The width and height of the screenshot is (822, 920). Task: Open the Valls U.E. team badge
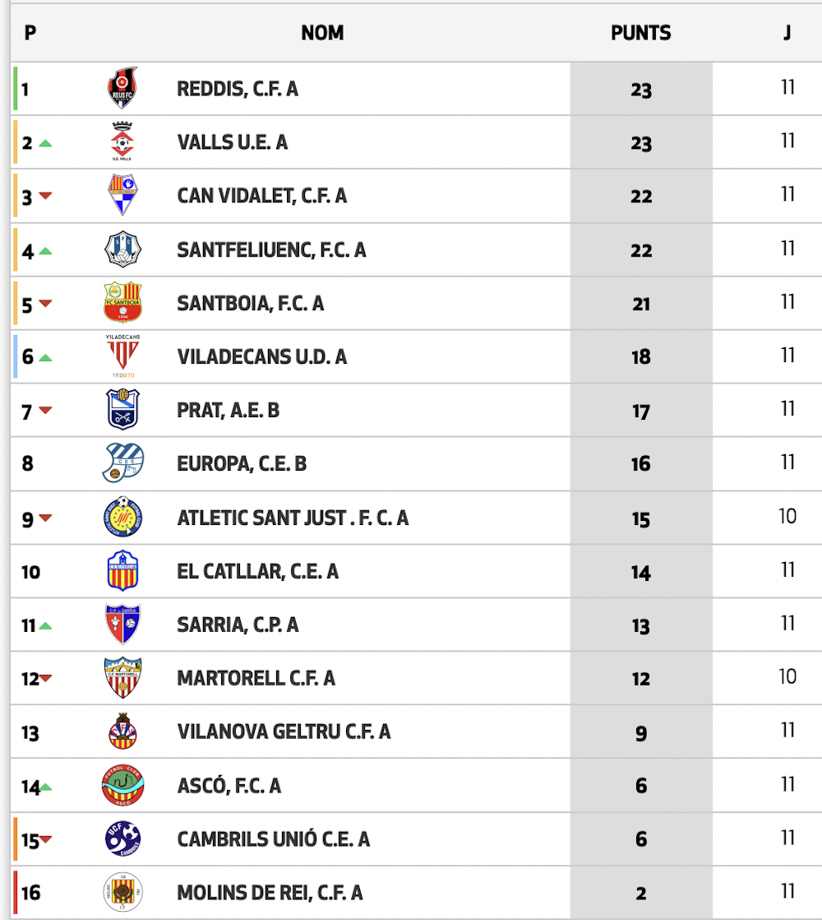click(x=122, y=142)
